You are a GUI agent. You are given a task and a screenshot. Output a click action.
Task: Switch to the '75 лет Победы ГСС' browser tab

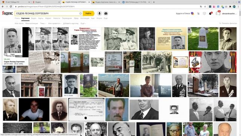click(x=15, y=2)
